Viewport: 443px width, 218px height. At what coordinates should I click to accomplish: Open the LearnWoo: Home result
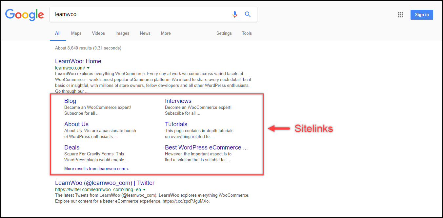click(x=78, y=61)
